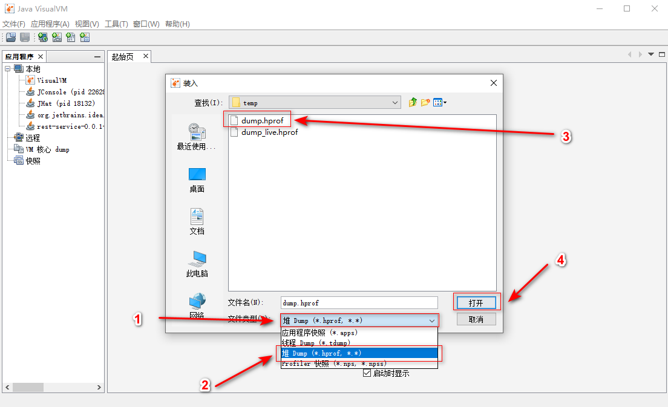
Task: Click the 文档 shortcut icon
Action: tap(197, 217)
